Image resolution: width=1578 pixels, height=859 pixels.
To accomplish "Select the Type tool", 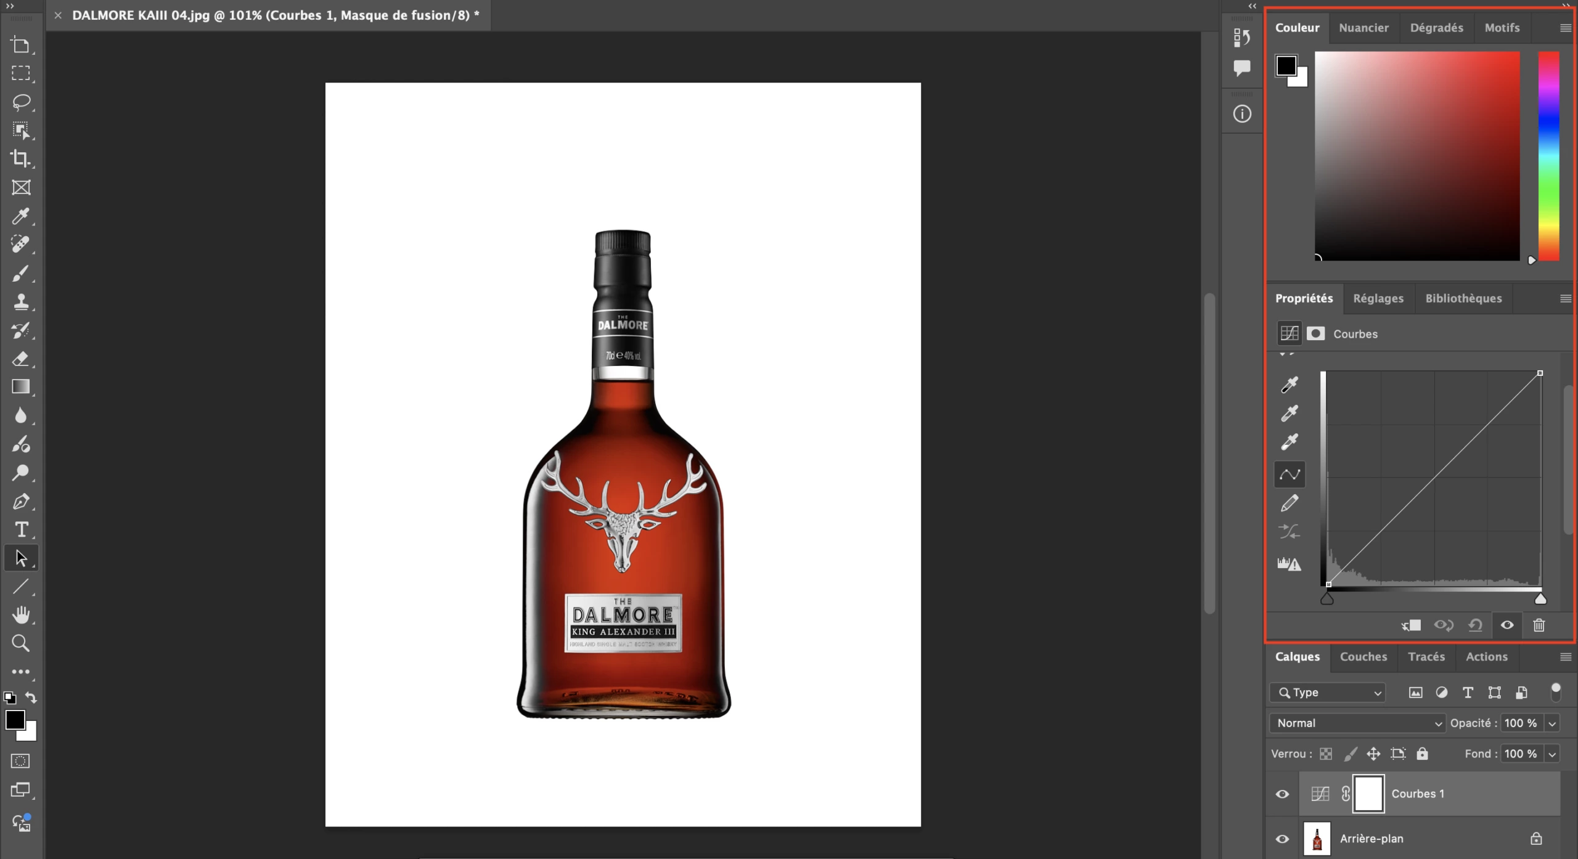I will tap(22, 529).
